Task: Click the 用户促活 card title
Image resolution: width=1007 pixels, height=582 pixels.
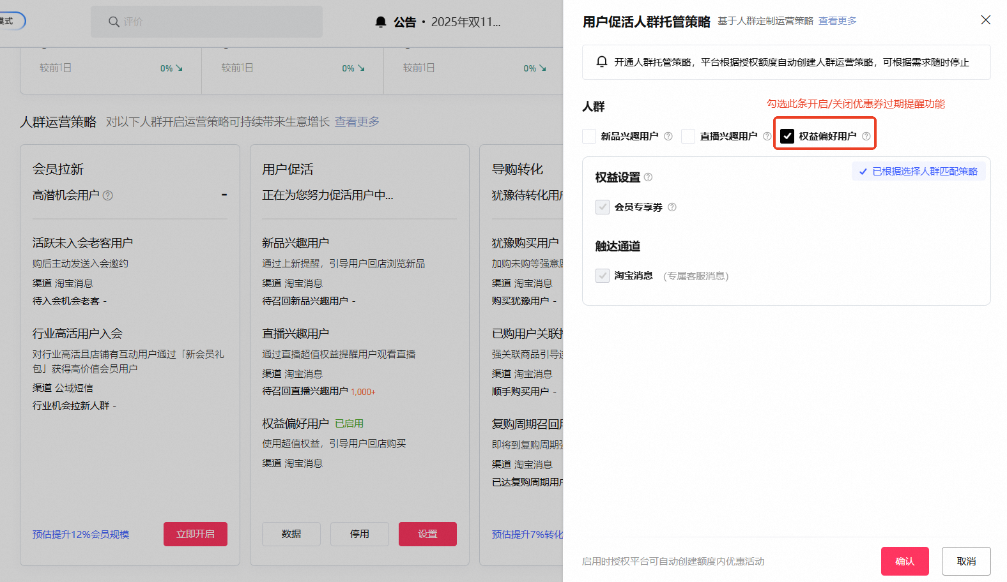Action: tap(288, 169)
